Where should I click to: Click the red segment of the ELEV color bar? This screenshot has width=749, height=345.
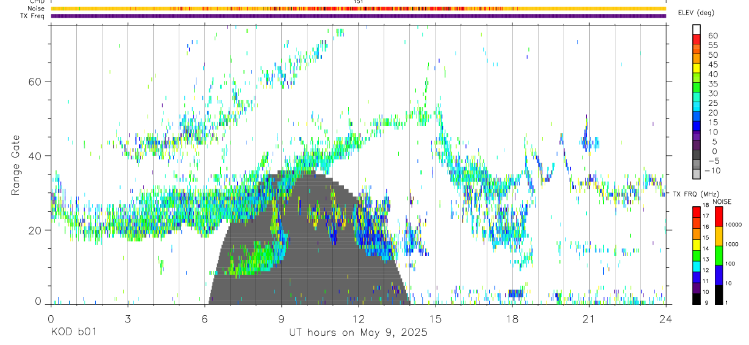click(x=697, y=40)
